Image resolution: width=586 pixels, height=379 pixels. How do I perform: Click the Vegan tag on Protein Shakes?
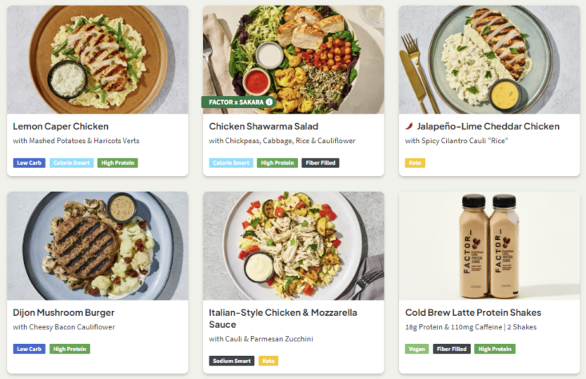click(417, 349)
